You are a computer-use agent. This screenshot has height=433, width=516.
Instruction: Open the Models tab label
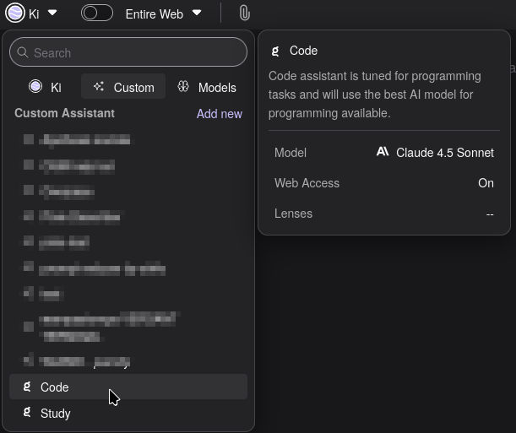(x=217, y=87)
